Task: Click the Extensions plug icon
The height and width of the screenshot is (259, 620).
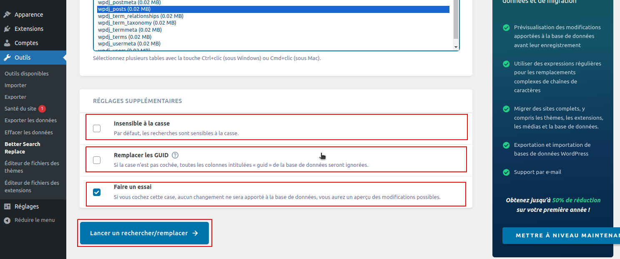Action: 7,29
